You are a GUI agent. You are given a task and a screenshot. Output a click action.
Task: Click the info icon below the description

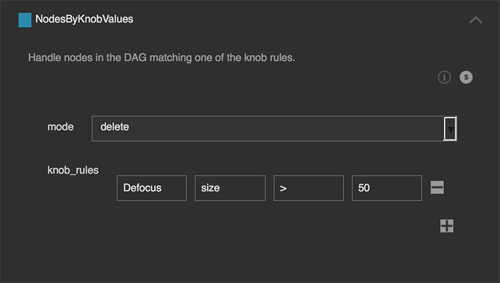point(444,77)
